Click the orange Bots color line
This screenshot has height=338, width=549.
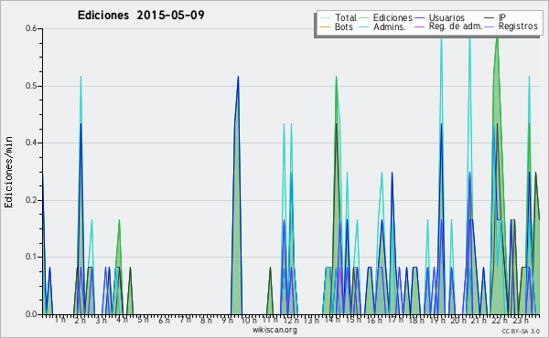coord(325,26)
